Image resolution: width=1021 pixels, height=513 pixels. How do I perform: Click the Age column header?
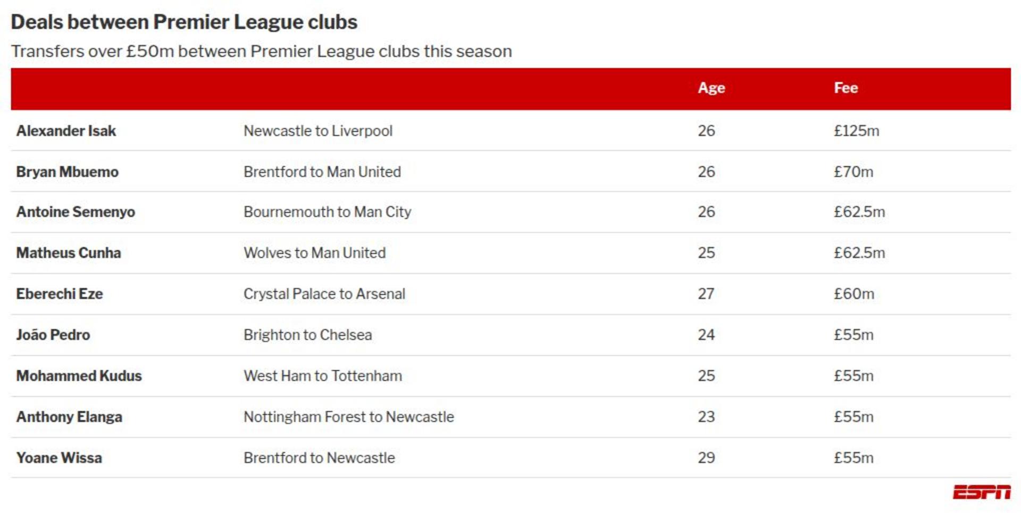[x=711, y=88]
